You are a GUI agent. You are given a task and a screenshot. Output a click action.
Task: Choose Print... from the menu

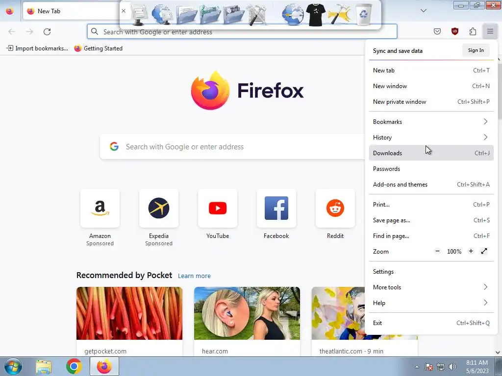pyautogui.click(x=431, y=205)
